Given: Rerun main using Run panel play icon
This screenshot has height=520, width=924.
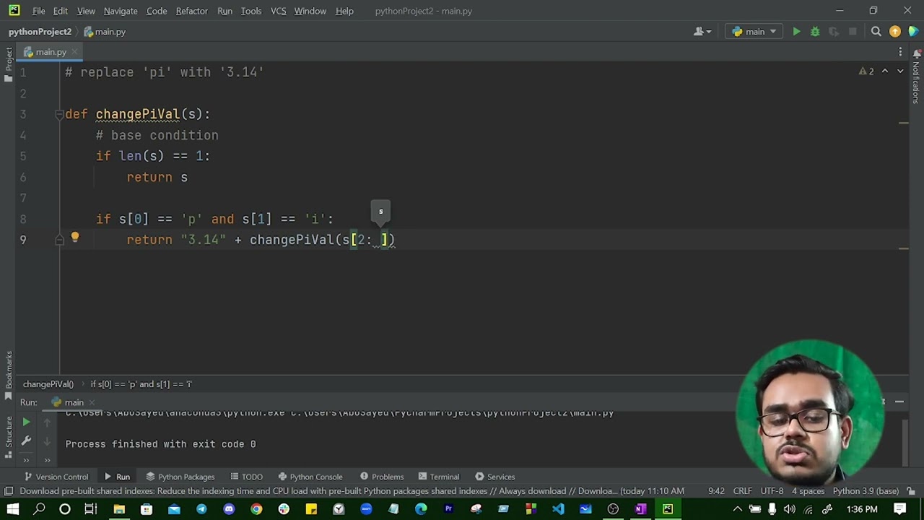Looking at the screenshot, I should click(26, 422).
